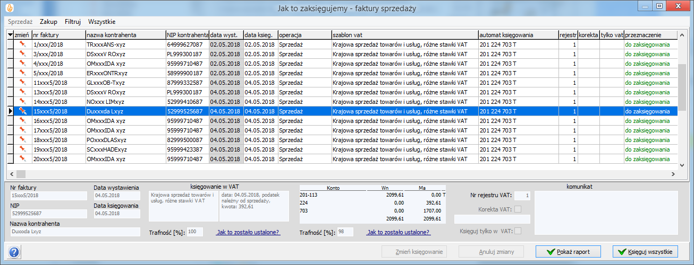The height and width of the screenshot is (265, 694).
Task: Open the Zakup menu
Action: tap(48, 22)
